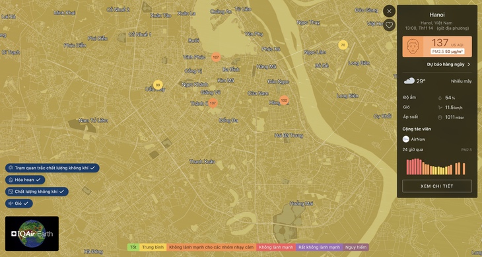Viewport: 482px width, 257px height.
Task: Click the Đống Đa map label
Action: 228,120
